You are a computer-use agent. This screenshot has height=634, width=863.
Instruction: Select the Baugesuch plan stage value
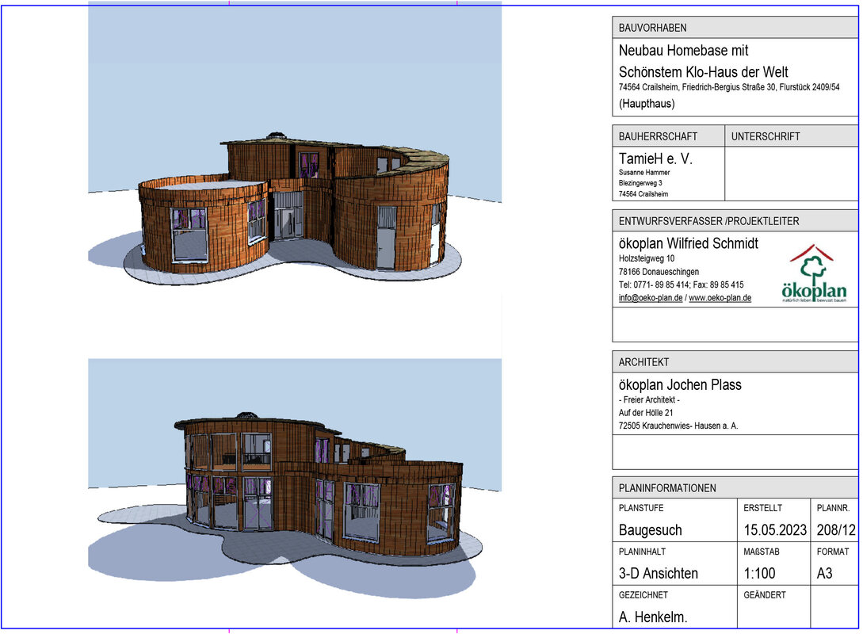click(x=650, y=529)
